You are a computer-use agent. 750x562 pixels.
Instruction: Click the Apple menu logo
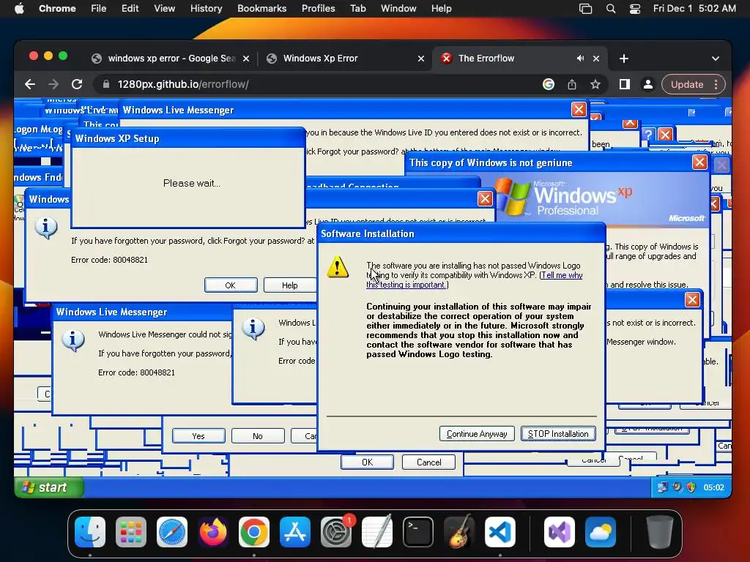coord(19,9)
